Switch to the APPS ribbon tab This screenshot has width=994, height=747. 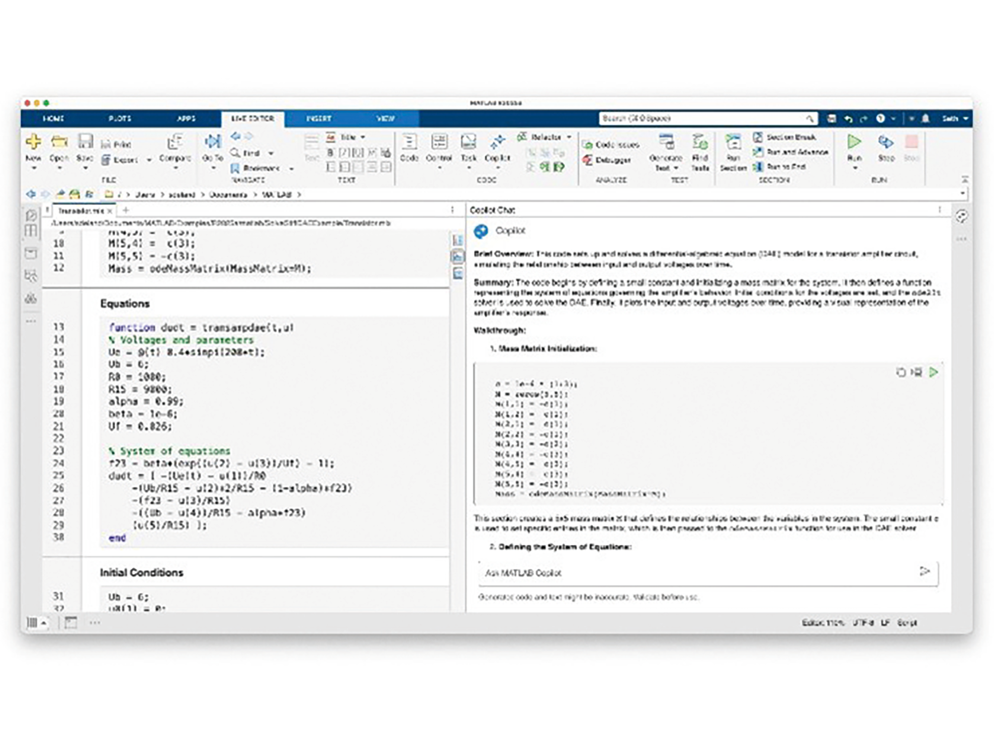186,119
